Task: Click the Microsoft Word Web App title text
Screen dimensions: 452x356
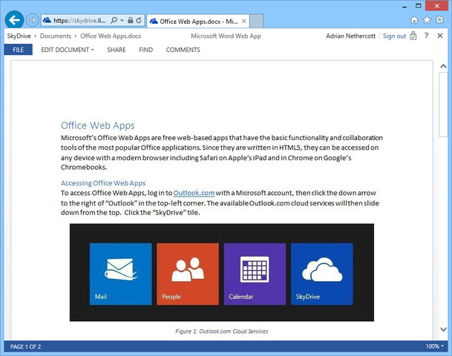Action: click(226, 36)
